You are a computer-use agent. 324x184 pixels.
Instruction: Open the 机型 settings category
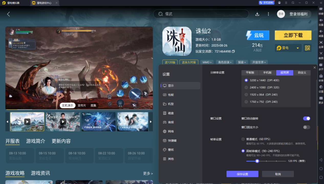coord(180,104)
